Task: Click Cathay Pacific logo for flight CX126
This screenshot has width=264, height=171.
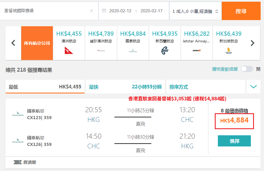Action: [x=18, y=141]
